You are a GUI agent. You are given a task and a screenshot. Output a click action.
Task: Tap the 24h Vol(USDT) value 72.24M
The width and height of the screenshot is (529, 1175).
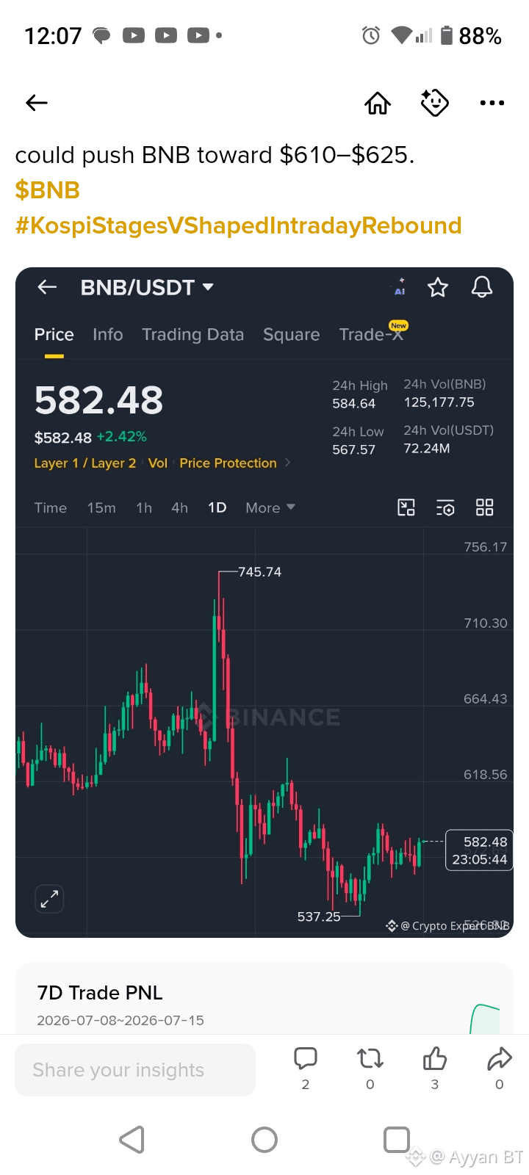coord(427,449)
